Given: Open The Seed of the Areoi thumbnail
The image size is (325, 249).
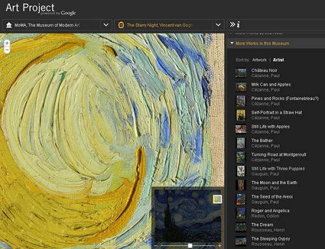Looking at the screenshot, I should coord(240,199).
